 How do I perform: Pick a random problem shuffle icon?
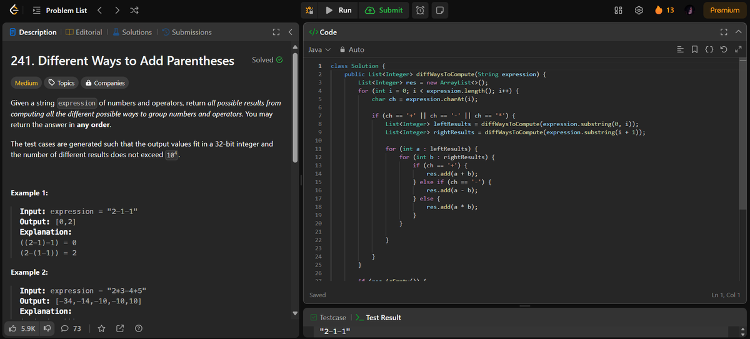point(135,11)
